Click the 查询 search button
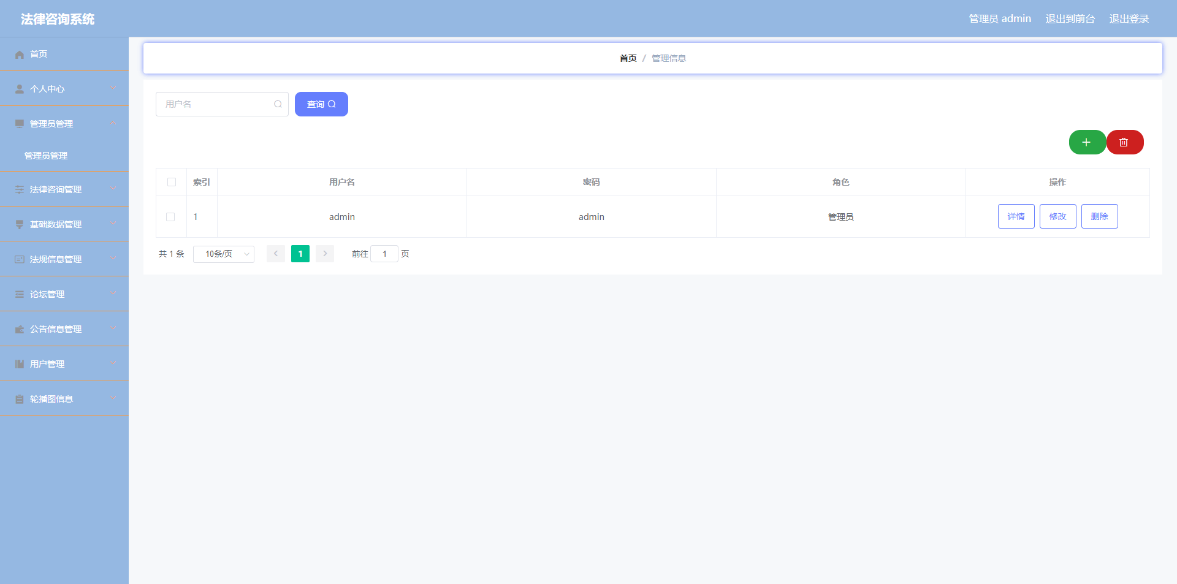This screenshot has width=1177, height=584. point(321,104)
